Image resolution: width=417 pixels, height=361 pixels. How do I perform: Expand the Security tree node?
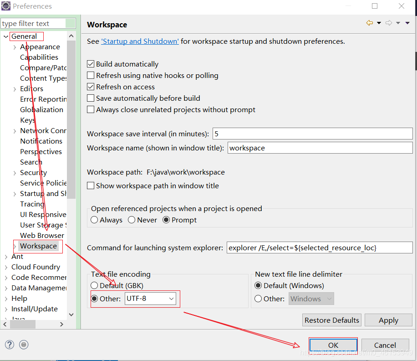[15, 173]
